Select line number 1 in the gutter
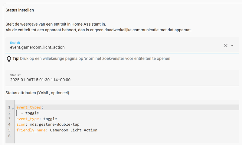 [9, 107]
